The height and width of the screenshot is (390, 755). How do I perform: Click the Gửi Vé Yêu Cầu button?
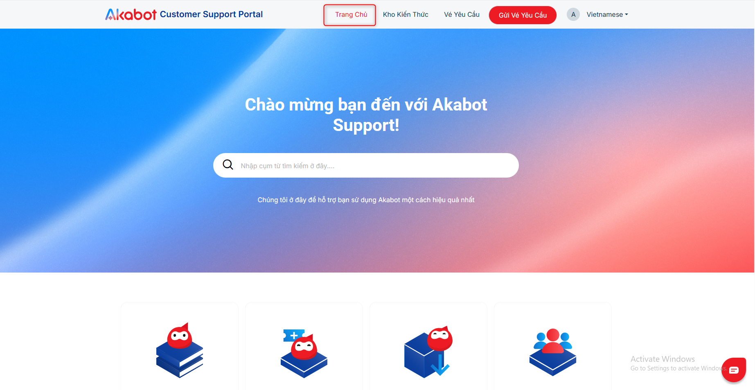point(523,15)
